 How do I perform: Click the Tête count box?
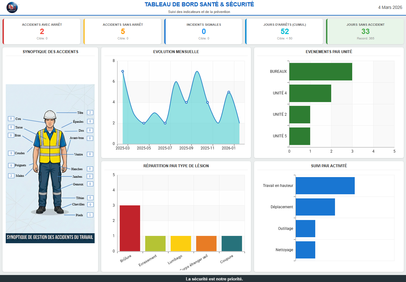point(90,113)
